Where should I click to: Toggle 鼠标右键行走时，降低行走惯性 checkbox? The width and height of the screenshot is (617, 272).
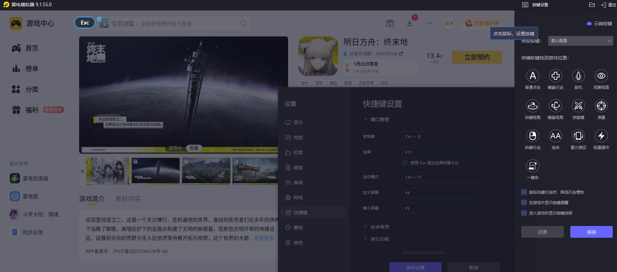click(524, 192)
